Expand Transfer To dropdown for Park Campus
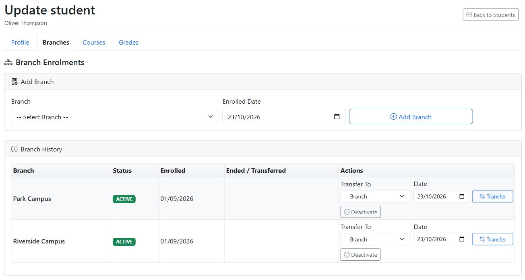The width and height of the screenshot is (525, 280). pyautogui.click(x=375, y=196)
